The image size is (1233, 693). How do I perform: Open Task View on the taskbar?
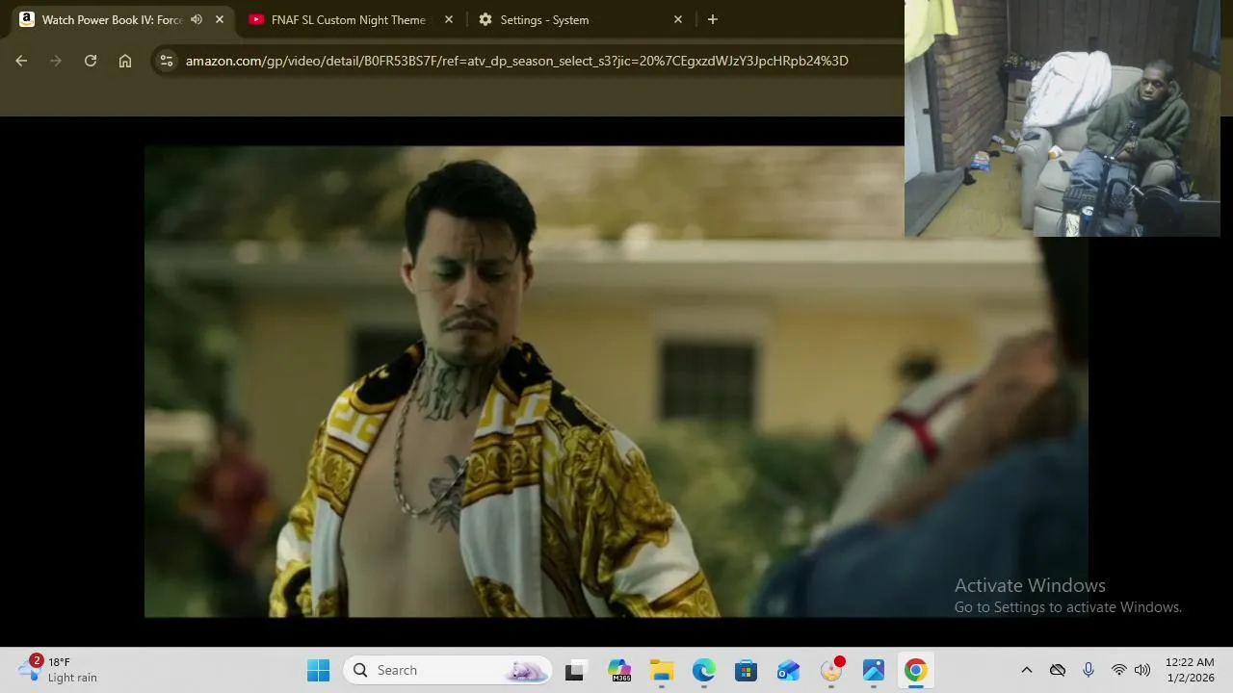pyautogui.click(x=575, y=670)
